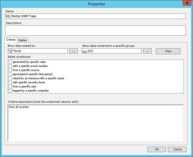Image resolution: width=193 pixels, height=157 pixels.
Task: Toggle 'logged by a specific computer'
Action: (10, 91)
